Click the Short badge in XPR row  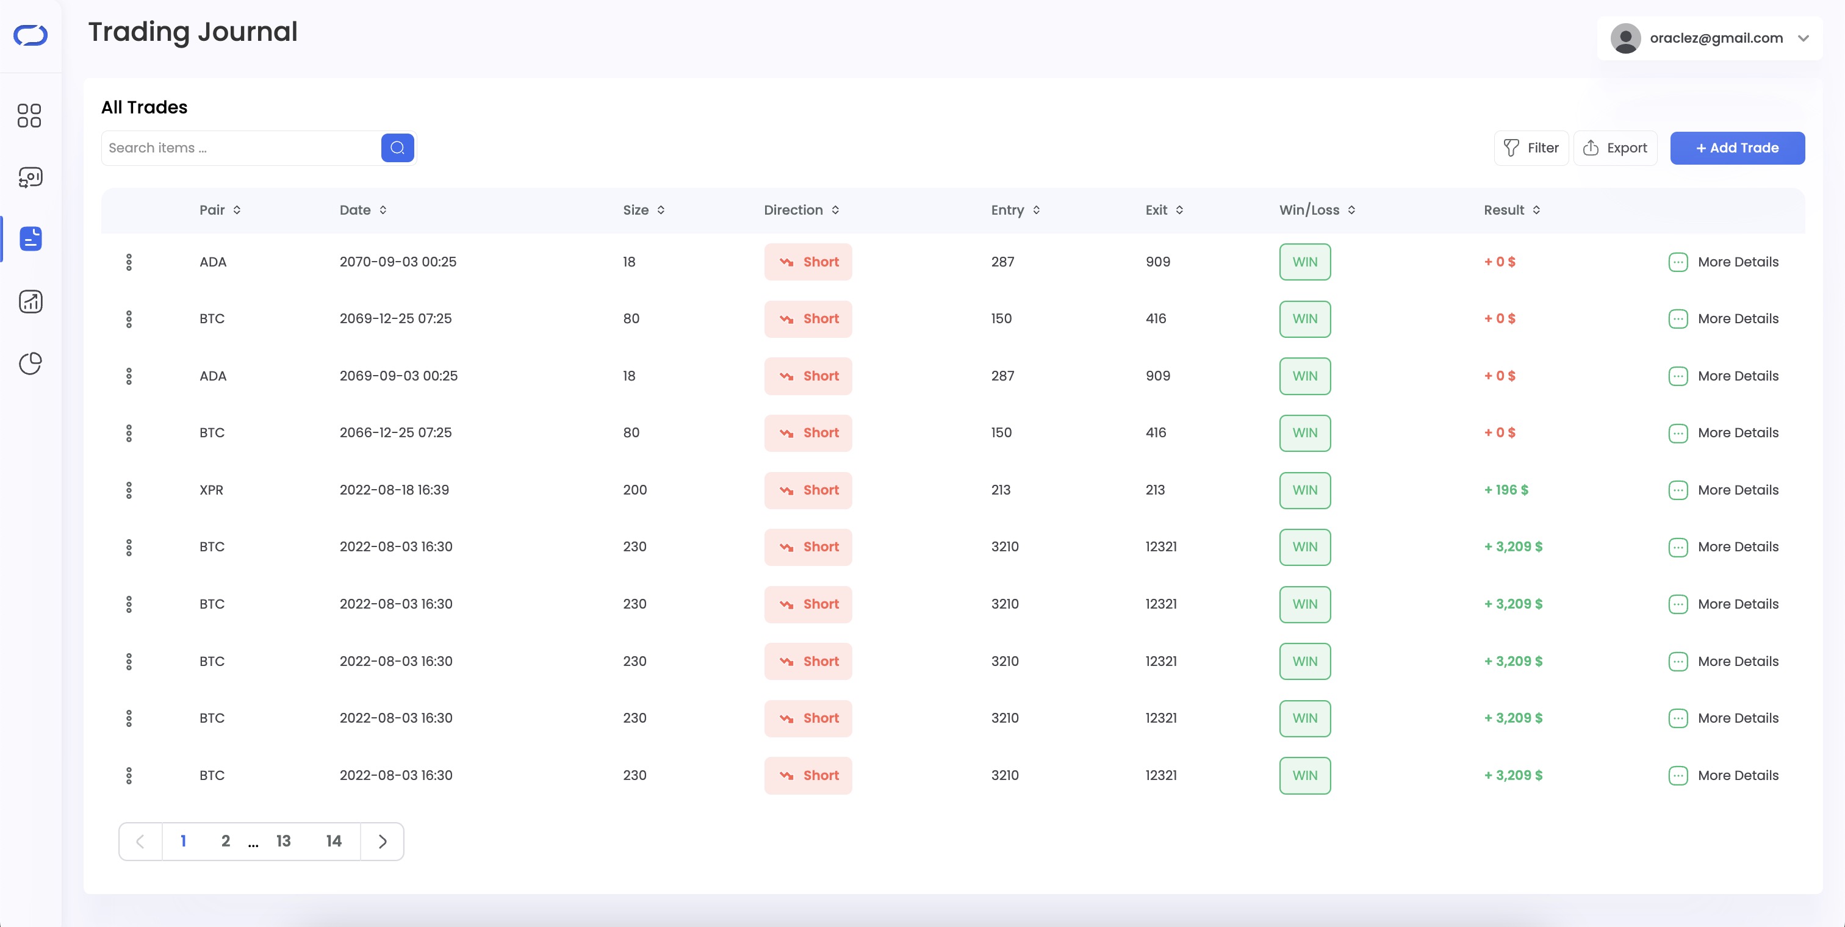click(x=808, y=490)
